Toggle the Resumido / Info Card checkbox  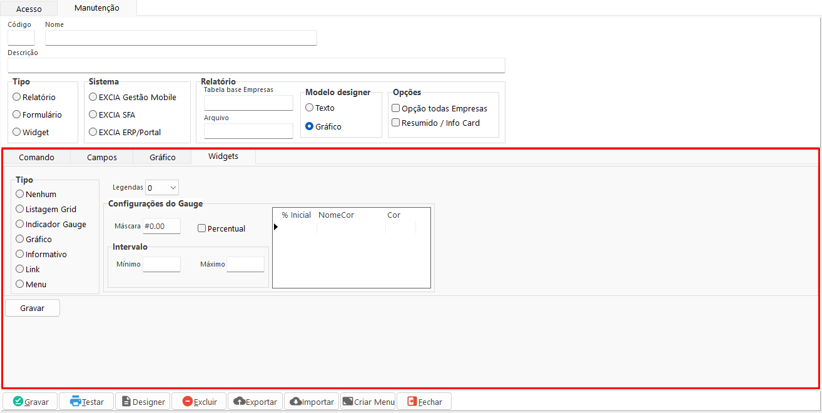click(x=396, y=123)
